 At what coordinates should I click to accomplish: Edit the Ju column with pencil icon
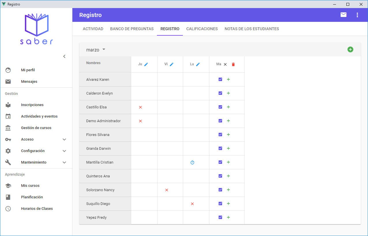[x=146, y=64]
